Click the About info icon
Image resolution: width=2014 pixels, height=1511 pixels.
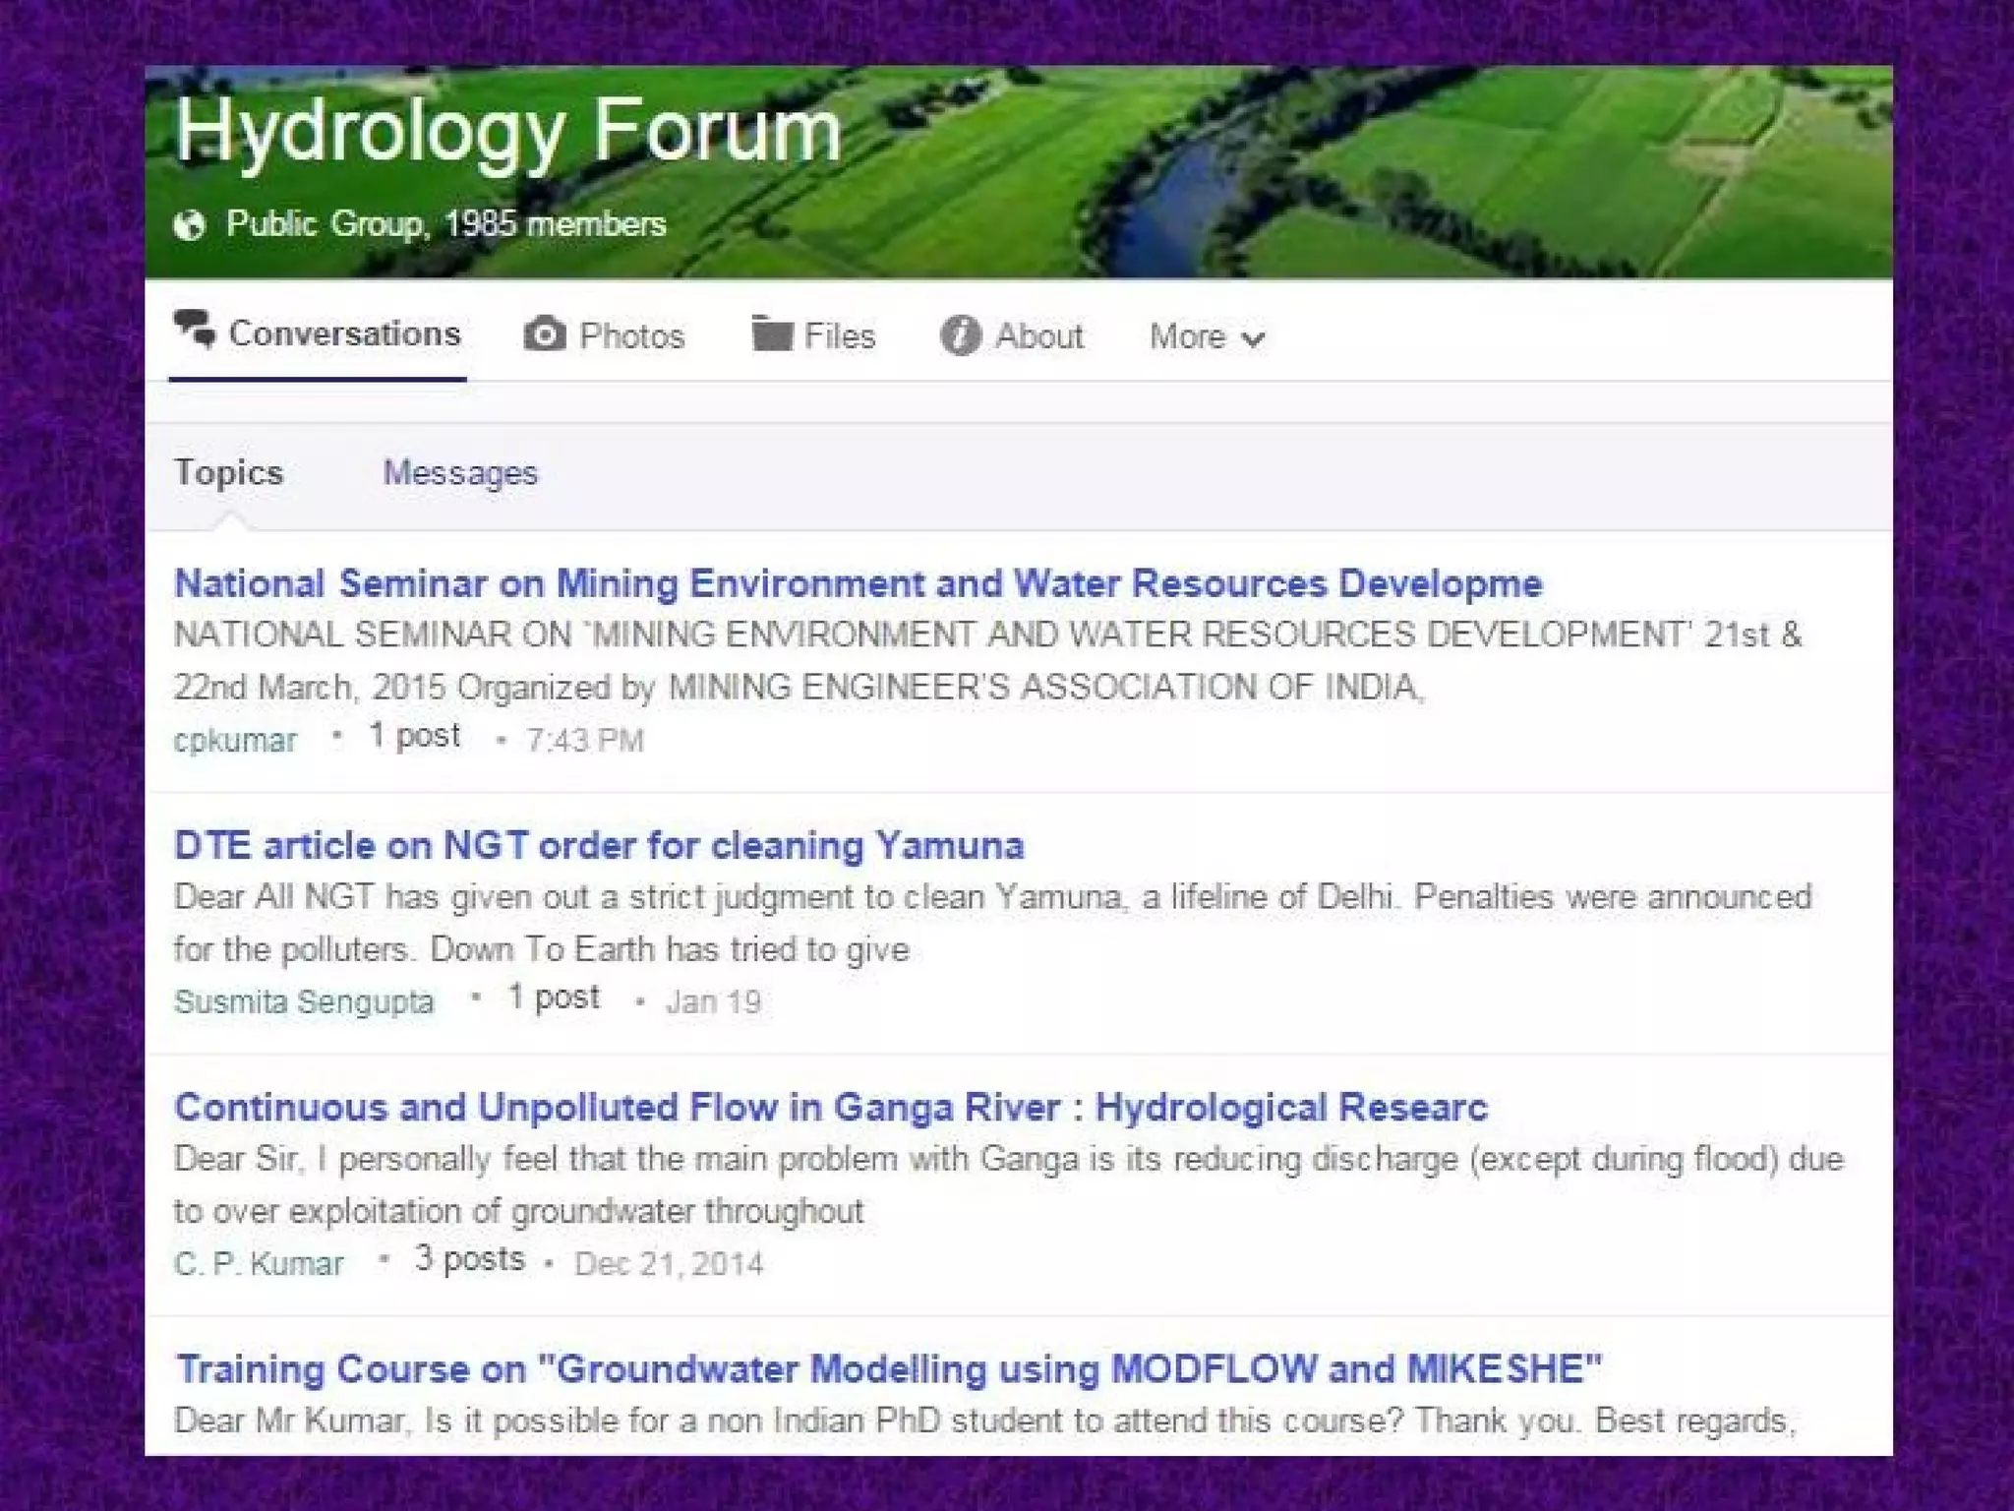coord(960,335)
